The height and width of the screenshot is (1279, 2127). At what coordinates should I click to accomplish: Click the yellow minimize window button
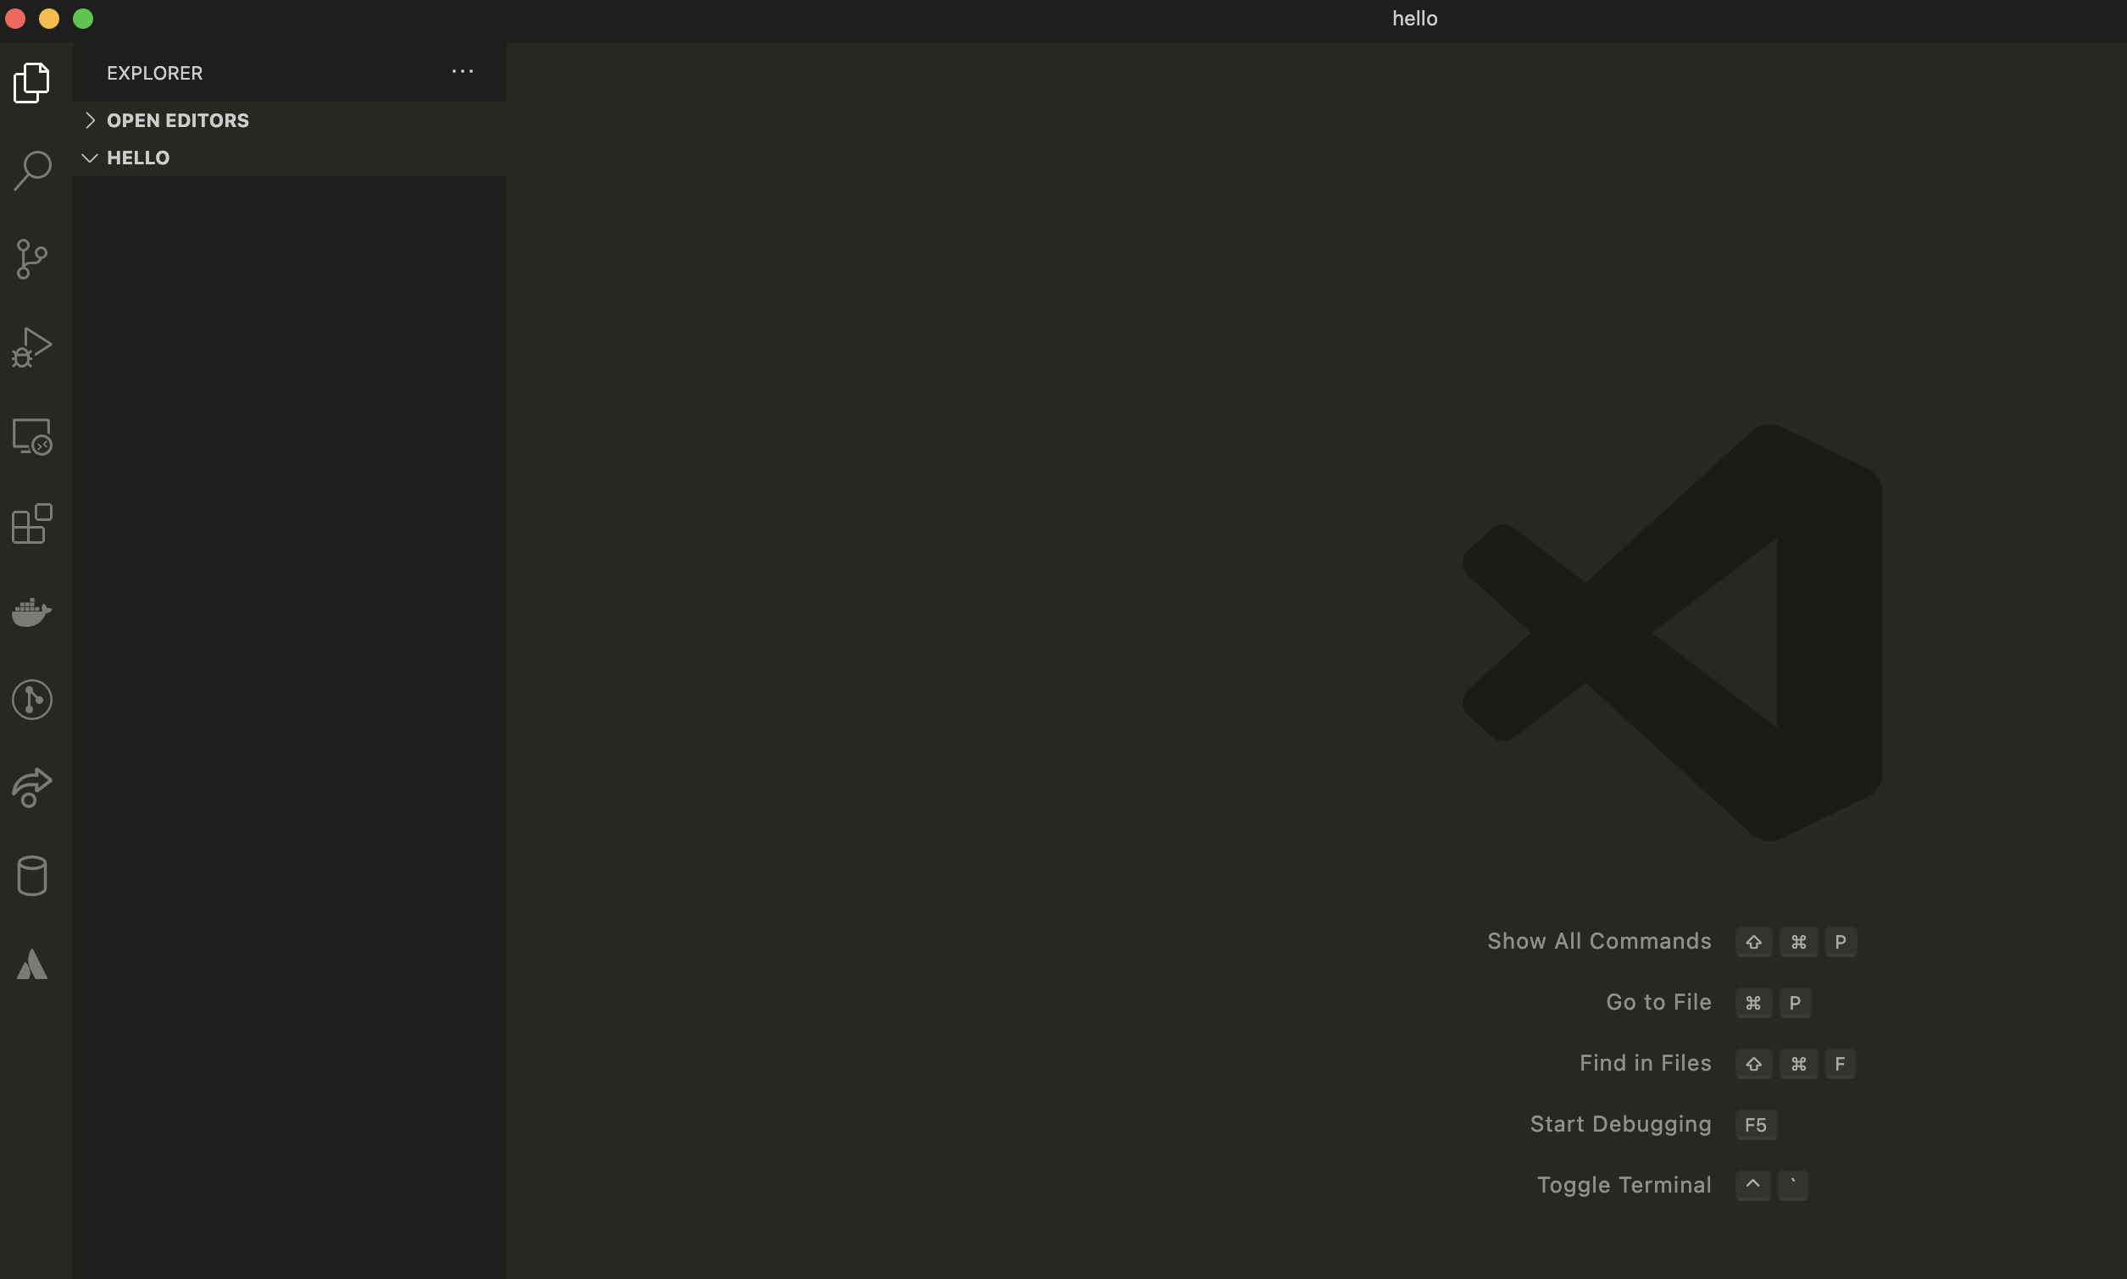(49, 18)
